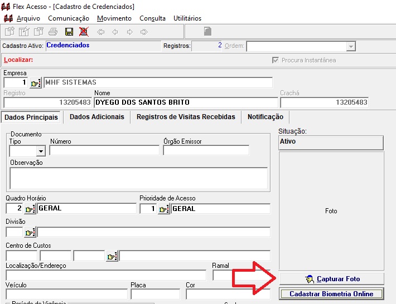Screen dimensions: 396x304
Task: Click the floppy disk save icon
Action: pyautogui.click(x=69, y=32)
